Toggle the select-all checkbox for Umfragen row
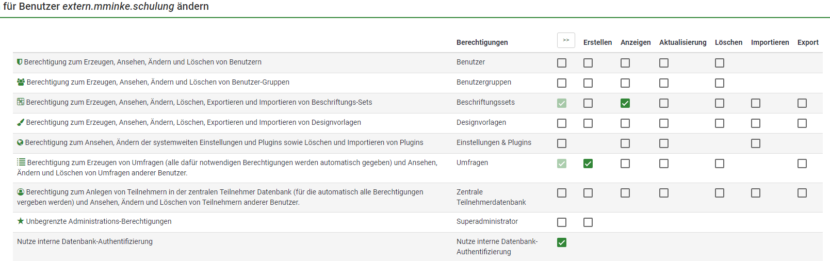Image resolution: width=830 pixels, height=261 pixels. (562, 164)
